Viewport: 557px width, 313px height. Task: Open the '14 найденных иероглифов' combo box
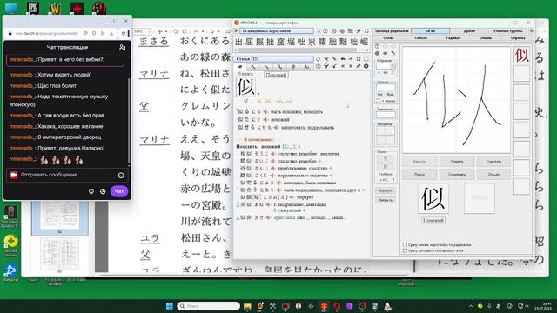click(277, 31)
